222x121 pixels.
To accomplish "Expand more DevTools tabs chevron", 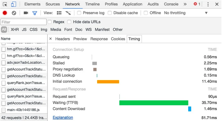I will 185,4.
